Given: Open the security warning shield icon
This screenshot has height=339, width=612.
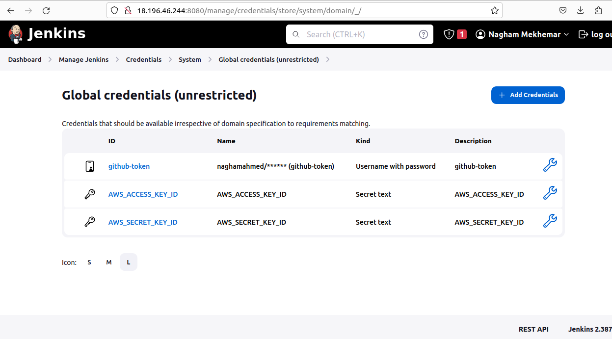Looking at the screenshot, I should coord(449,34).
